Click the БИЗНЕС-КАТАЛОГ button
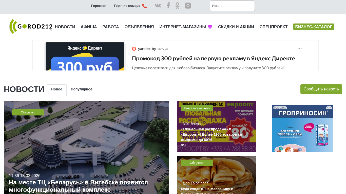Viewport: 346px width, 194px height. [314, 27]
